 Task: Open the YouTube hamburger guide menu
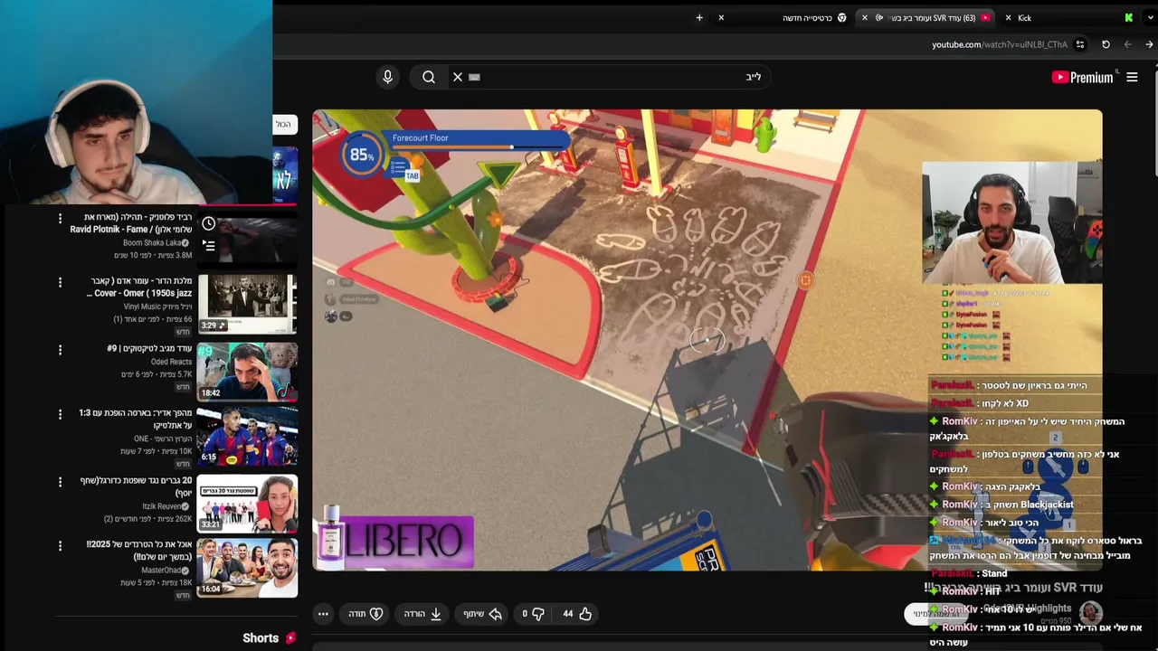point(1132,77)
